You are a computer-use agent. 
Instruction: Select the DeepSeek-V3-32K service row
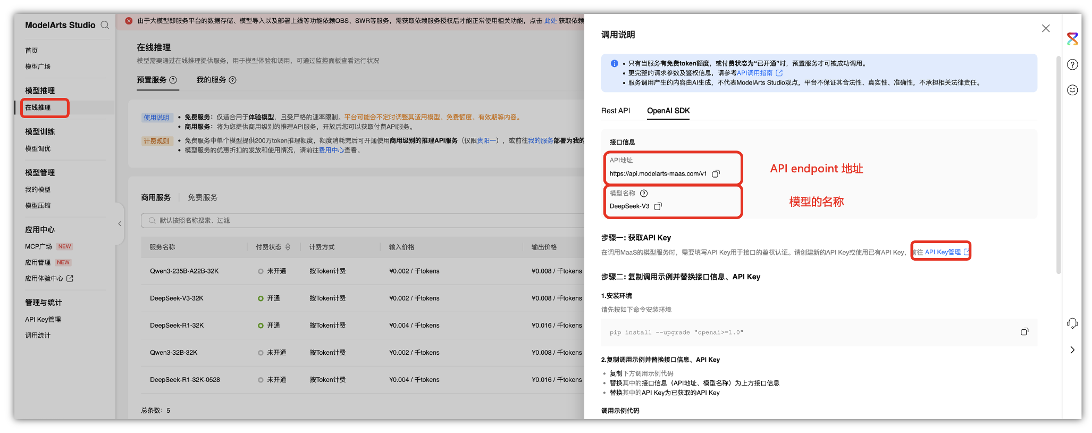363,298
